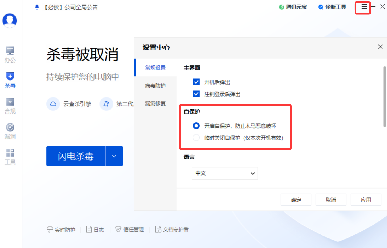
Task: Expand the 闪电杀毒 scan mode arrow
Action: pos(114,156)
